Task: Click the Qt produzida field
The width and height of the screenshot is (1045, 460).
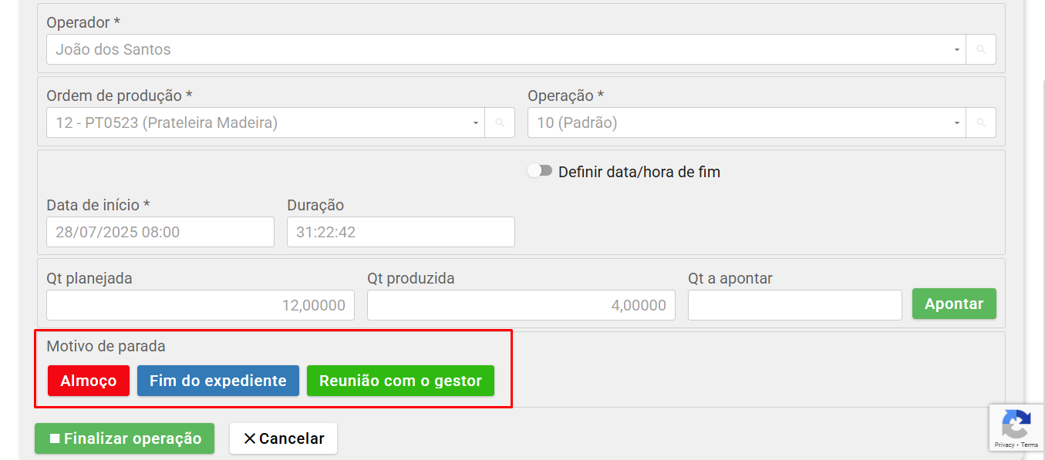Action: click(x=521, y=305)
